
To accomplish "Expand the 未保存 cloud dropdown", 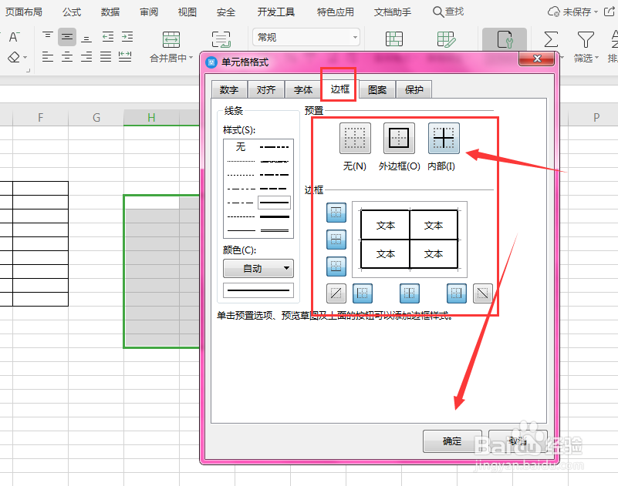I will [596, 12].
